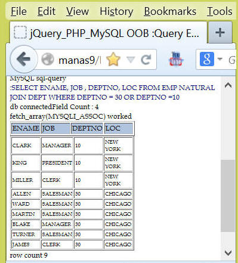Select the KING cell

click(x=26, y=163)
